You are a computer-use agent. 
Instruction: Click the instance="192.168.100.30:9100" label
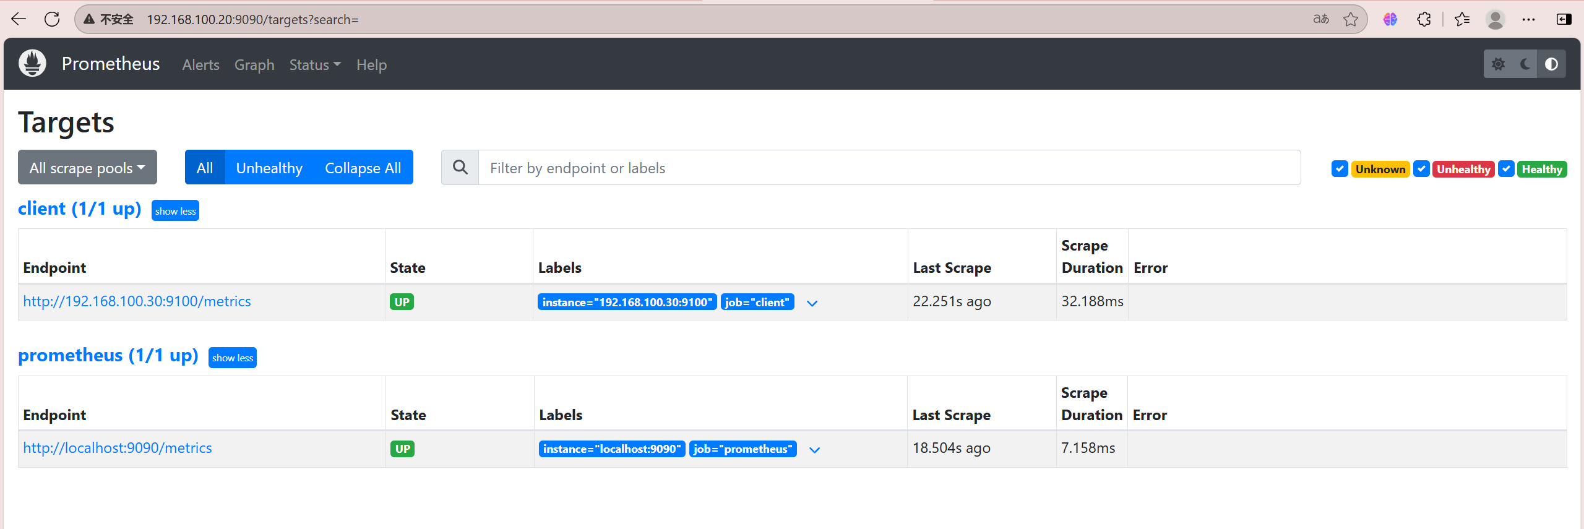[627, 302]
